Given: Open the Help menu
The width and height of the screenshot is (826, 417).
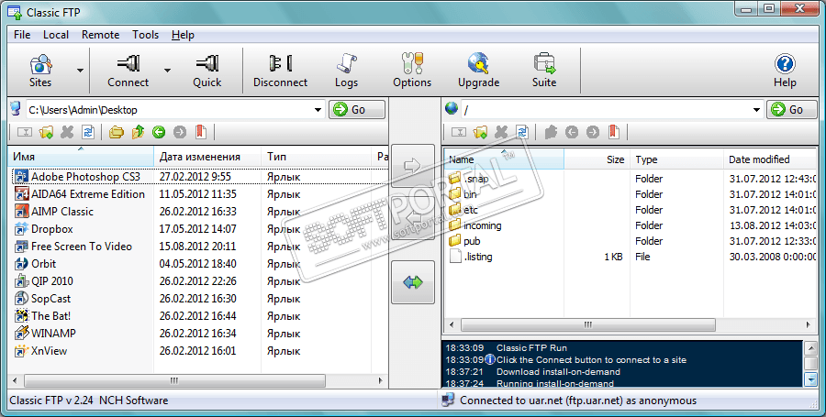Looking at the screenshot, I should (183, 35).
